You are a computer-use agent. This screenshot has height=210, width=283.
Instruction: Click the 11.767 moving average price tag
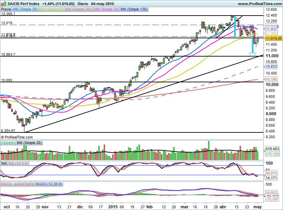(x=271, y=34)
